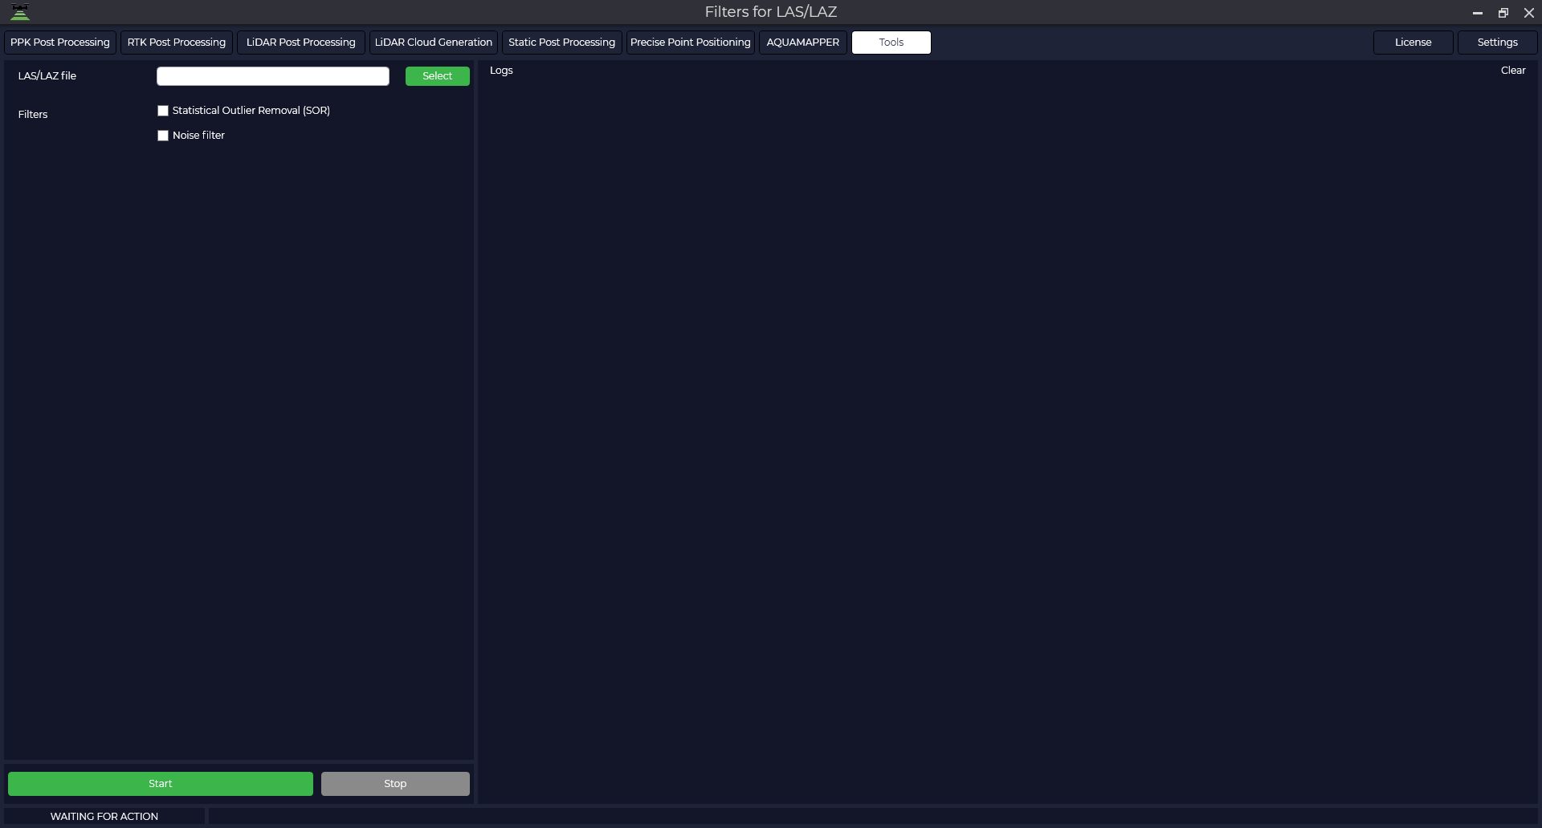Click the Tools tab
Viewport: 1542px width, 828px height.
pyautogui.click(x=891, y=43)
